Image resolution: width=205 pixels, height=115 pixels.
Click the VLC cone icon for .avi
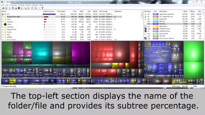click(145, 17)
